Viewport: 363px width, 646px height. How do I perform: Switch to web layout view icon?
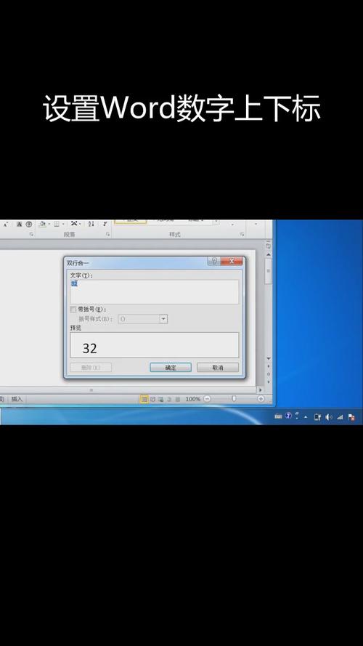161,399
